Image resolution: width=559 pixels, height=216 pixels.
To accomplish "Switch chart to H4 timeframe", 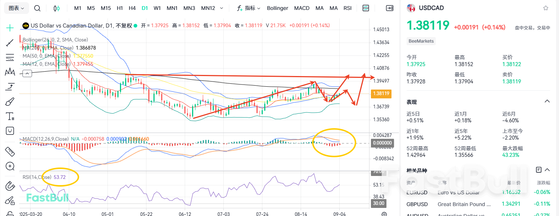I will pos(132,8).
